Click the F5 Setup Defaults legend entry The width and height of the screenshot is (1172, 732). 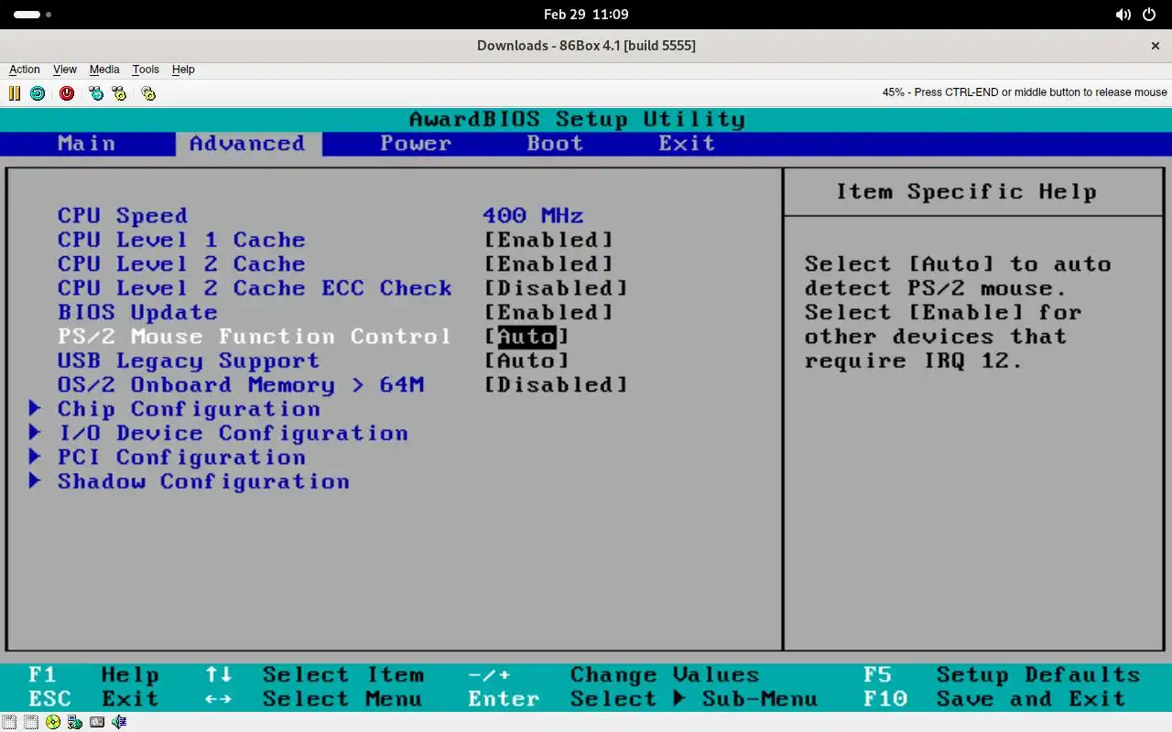point(1002,675)
